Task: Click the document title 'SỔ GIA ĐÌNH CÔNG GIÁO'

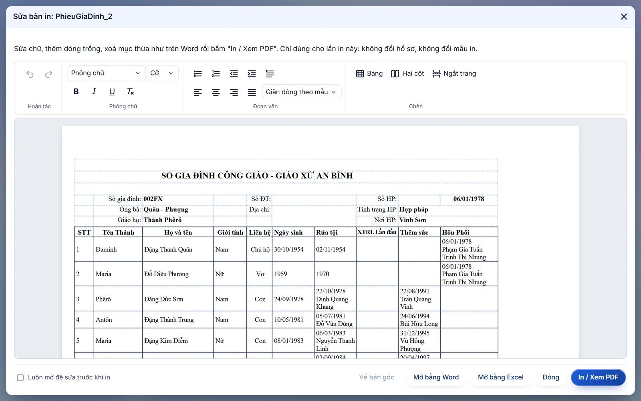Action: tap(215, 176)
